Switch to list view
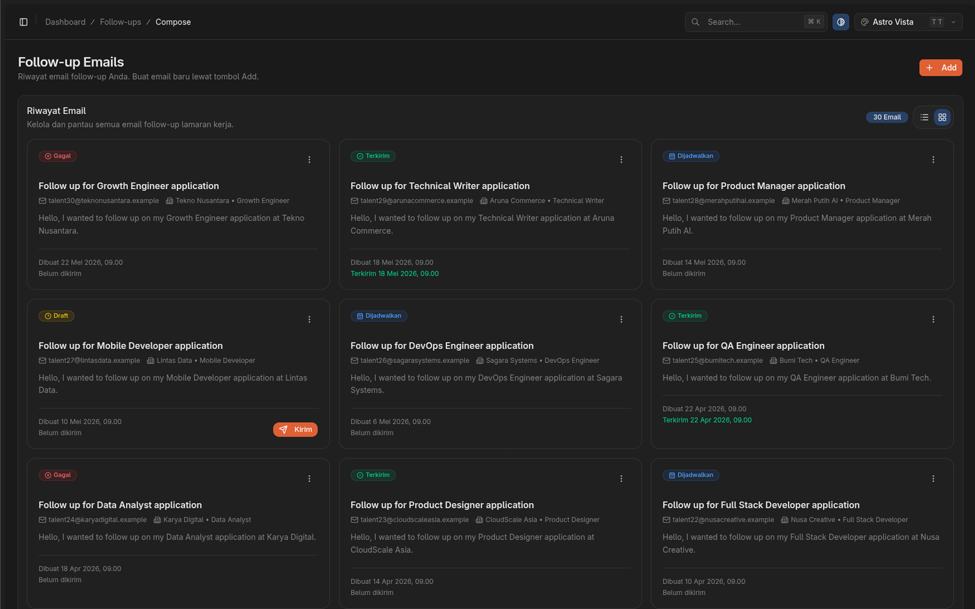 tap(924, 117)
